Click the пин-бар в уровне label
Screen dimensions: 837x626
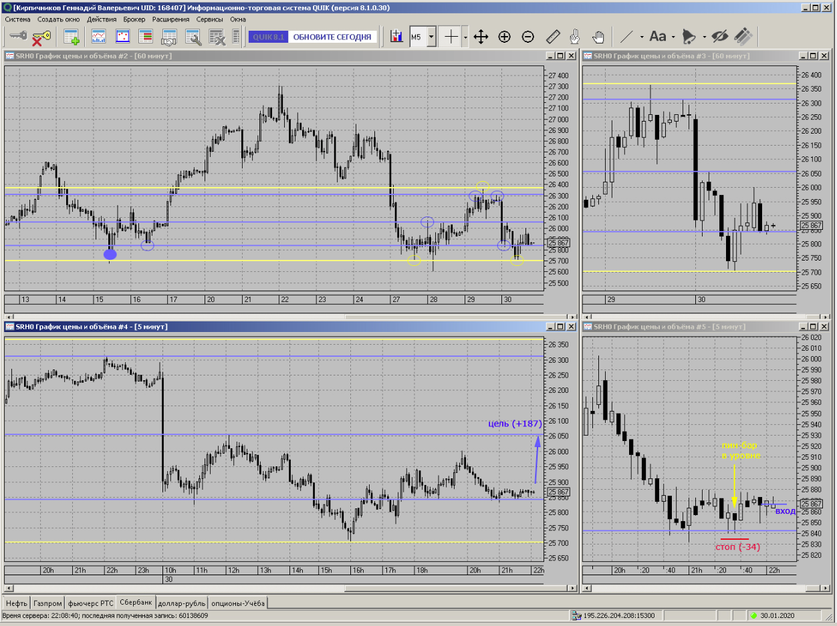(741, 450)
